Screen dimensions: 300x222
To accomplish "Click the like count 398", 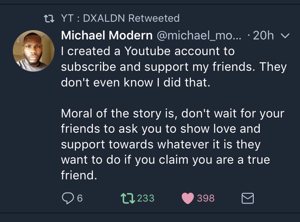I will (205, 198).
